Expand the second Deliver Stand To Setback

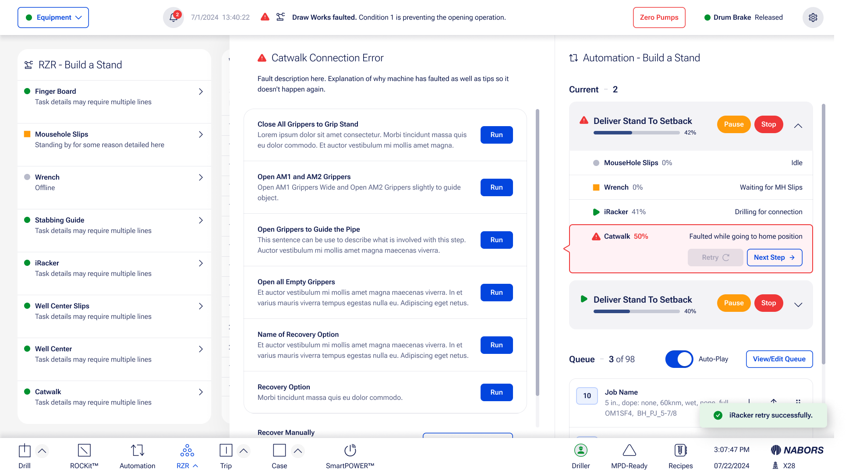coord(798,305)
